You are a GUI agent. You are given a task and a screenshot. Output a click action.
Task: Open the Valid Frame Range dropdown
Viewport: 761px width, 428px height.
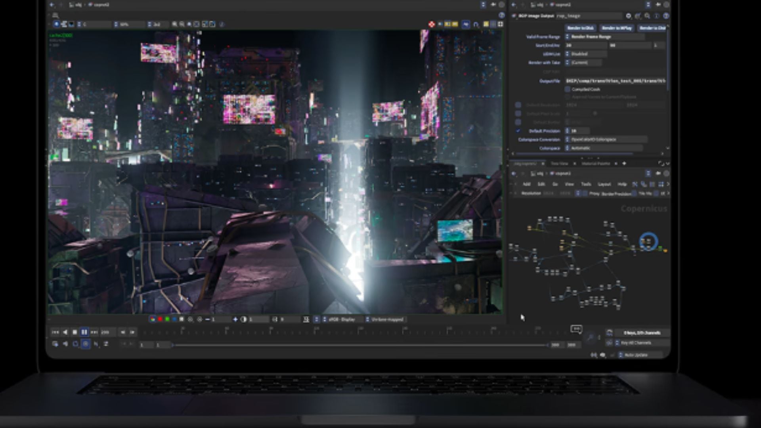click(x=605, y=36)
